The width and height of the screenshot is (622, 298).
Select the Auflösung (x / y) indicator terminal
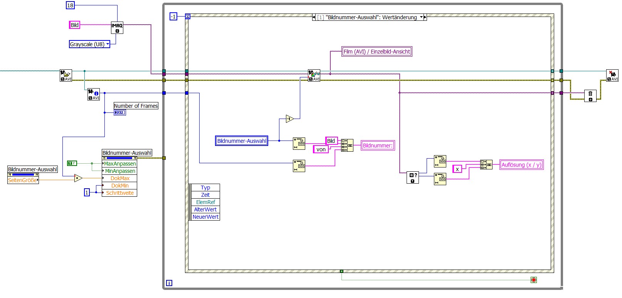(521, 165)
